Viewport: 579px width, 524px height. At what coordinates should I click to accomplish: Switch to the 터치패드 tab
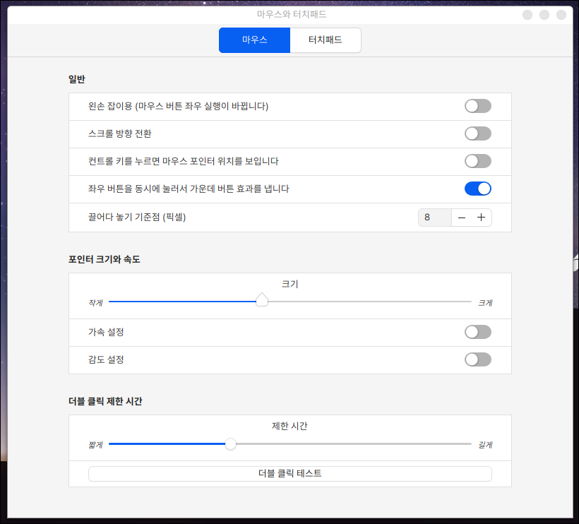(326, 40)
